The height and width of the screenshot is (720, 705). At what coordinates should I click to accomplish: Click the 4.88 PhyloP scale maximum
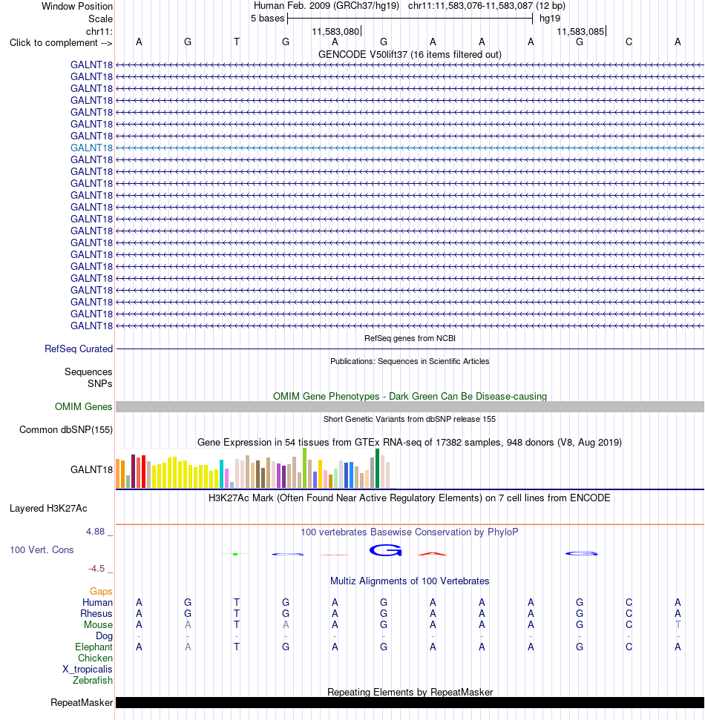[95, 532]
